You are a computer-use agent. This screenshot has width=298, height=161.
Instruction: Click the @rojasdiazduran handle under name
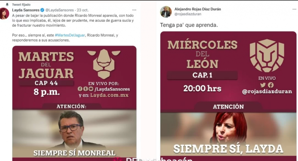188,14
